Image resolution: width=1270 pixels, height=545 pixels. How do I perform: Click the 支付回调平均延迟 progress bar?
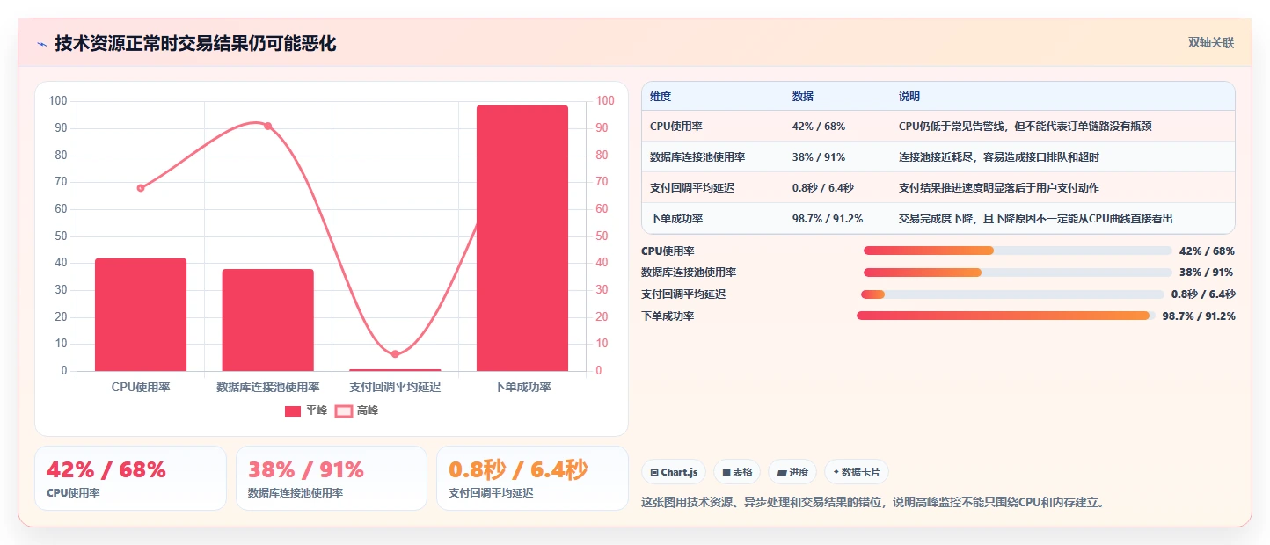[x=1012, y=294]
